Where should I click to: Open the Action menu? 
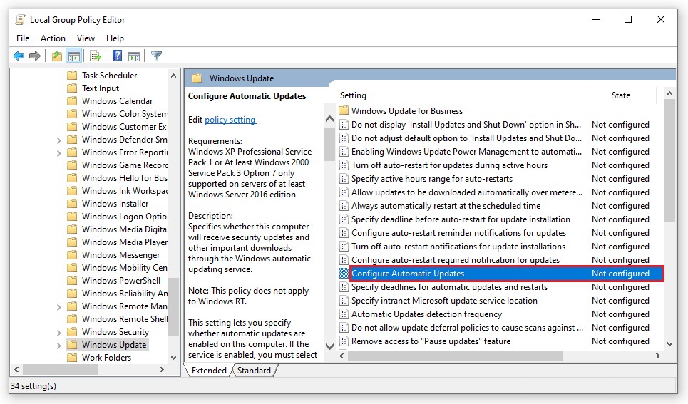click(x=53, y=38)
